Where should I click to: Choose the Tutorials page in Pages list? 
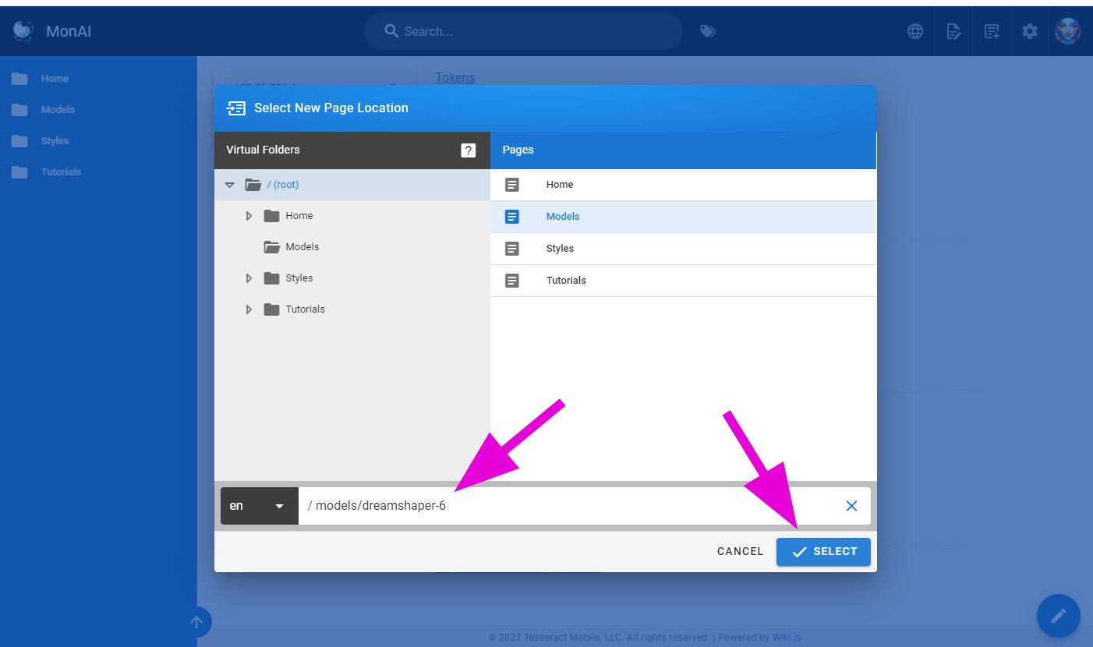pyautogui.click(x=566, y=281)
